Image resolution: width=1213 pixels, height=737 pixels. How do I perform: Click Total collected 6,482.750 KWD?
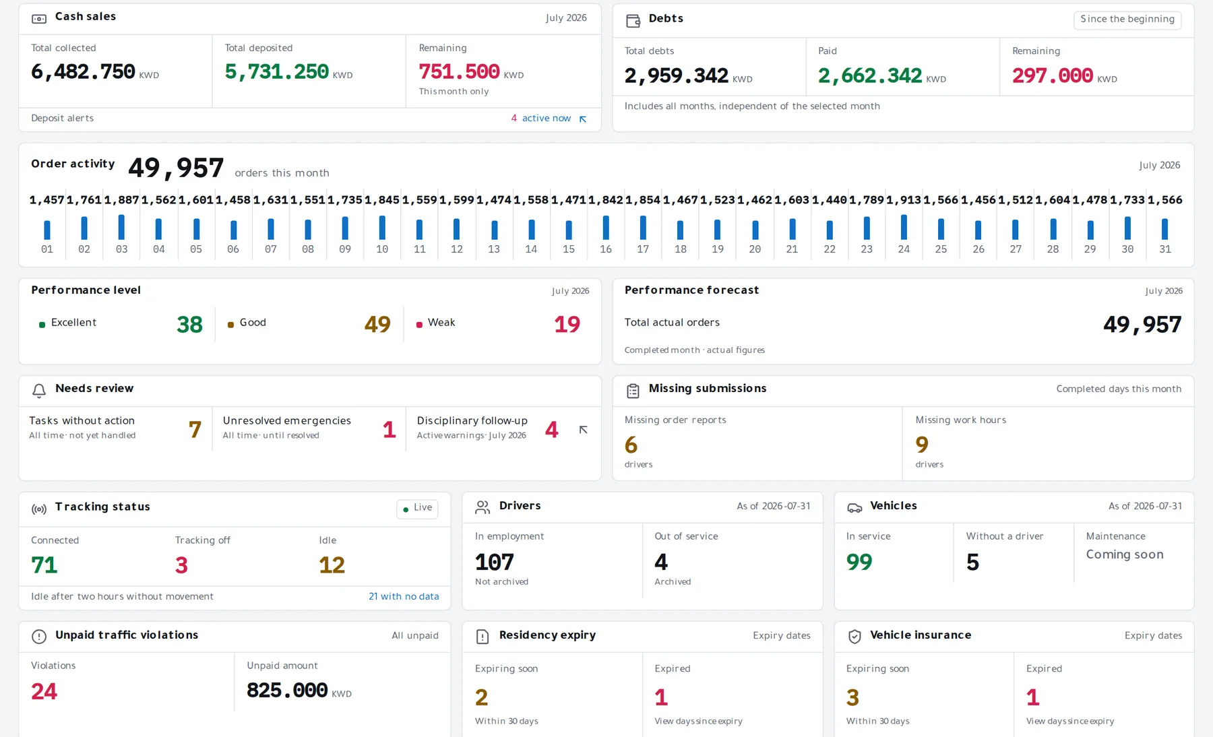(95, 72)
